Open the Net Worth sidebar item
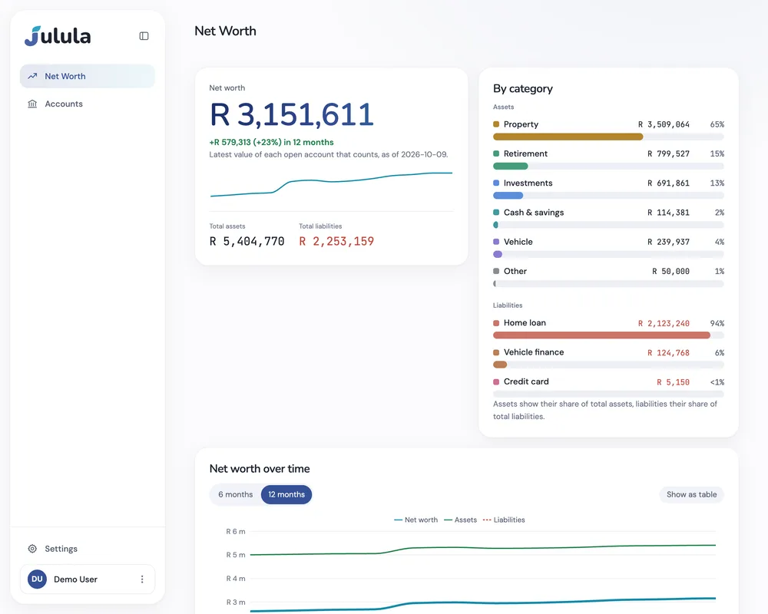Viewport: 768px width, 614px height. pyautogui.click(x=88, y=76)
